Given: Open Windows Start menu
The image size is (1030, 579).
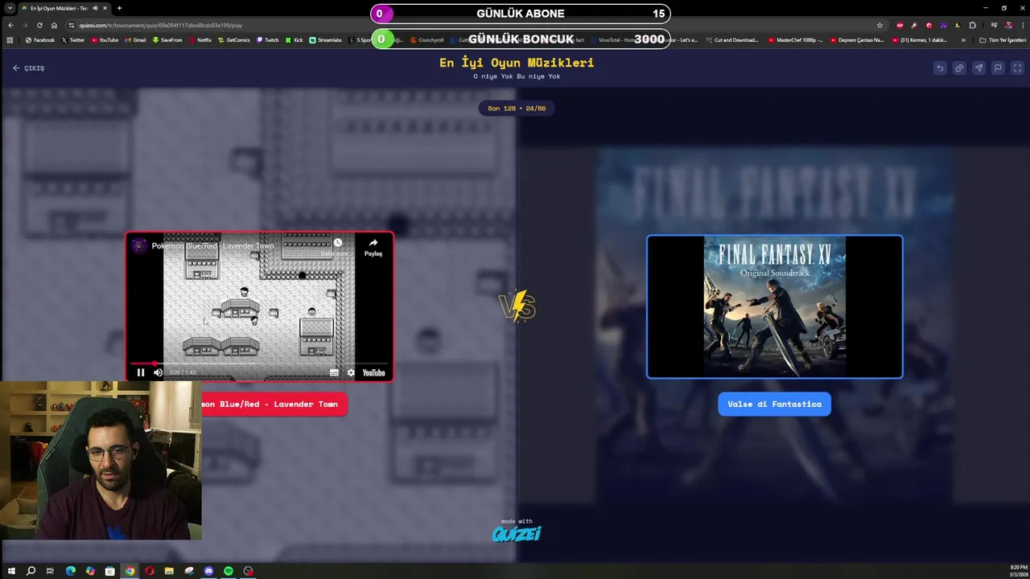Looking at the screenshot, I should (11, 571).
